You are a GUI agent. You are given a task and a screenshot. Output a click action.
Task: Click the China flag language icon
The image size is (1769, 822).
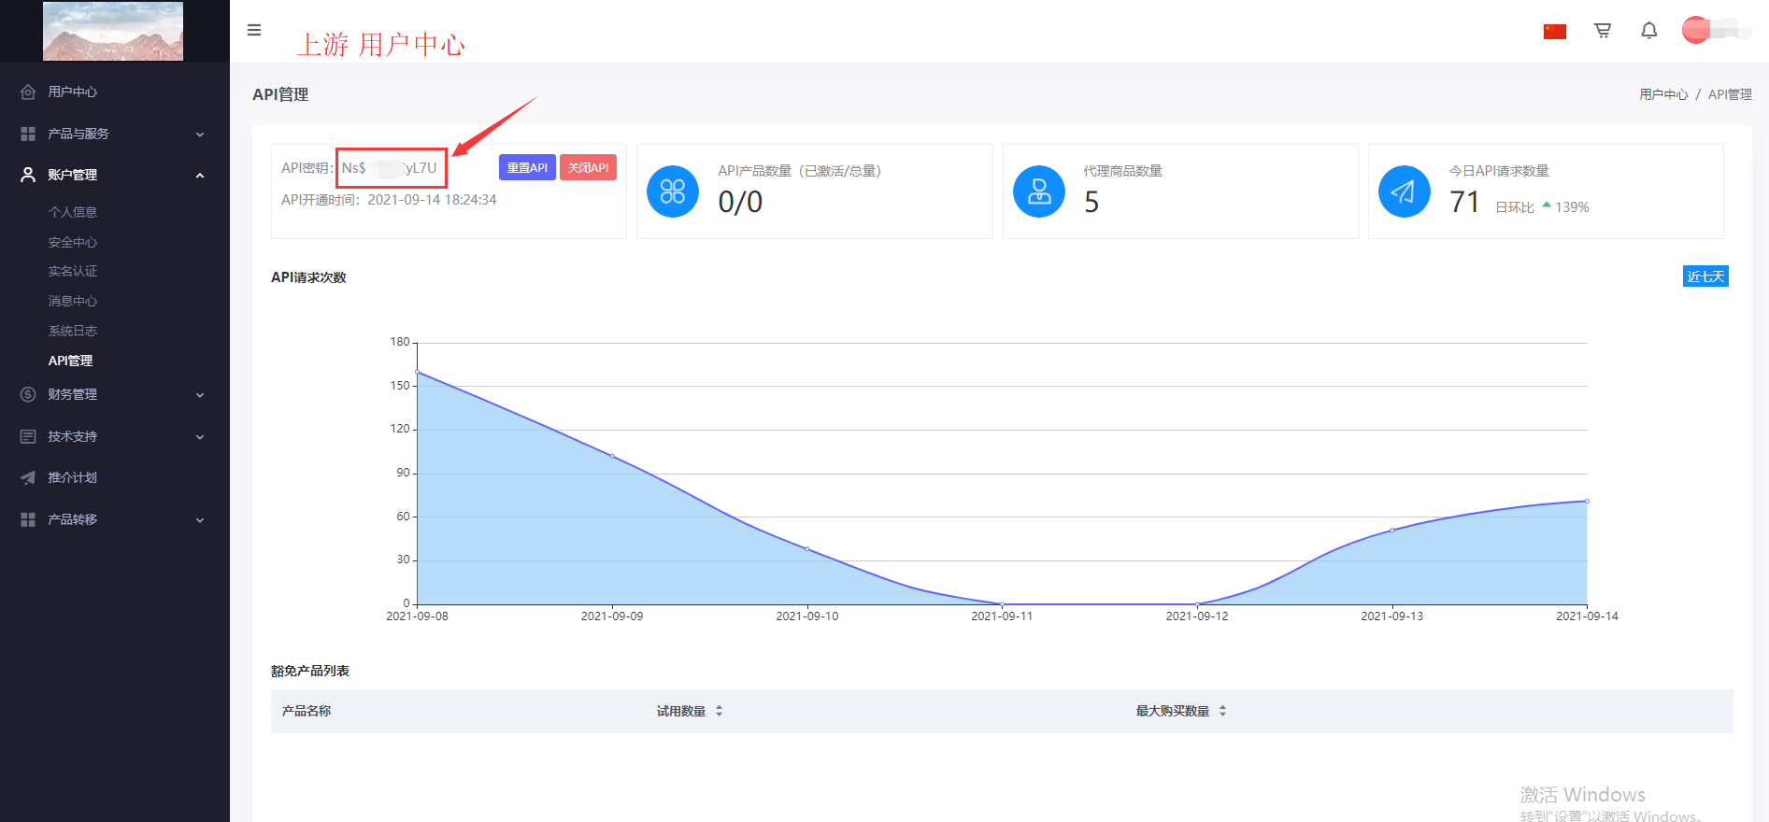pos(1554,32)
